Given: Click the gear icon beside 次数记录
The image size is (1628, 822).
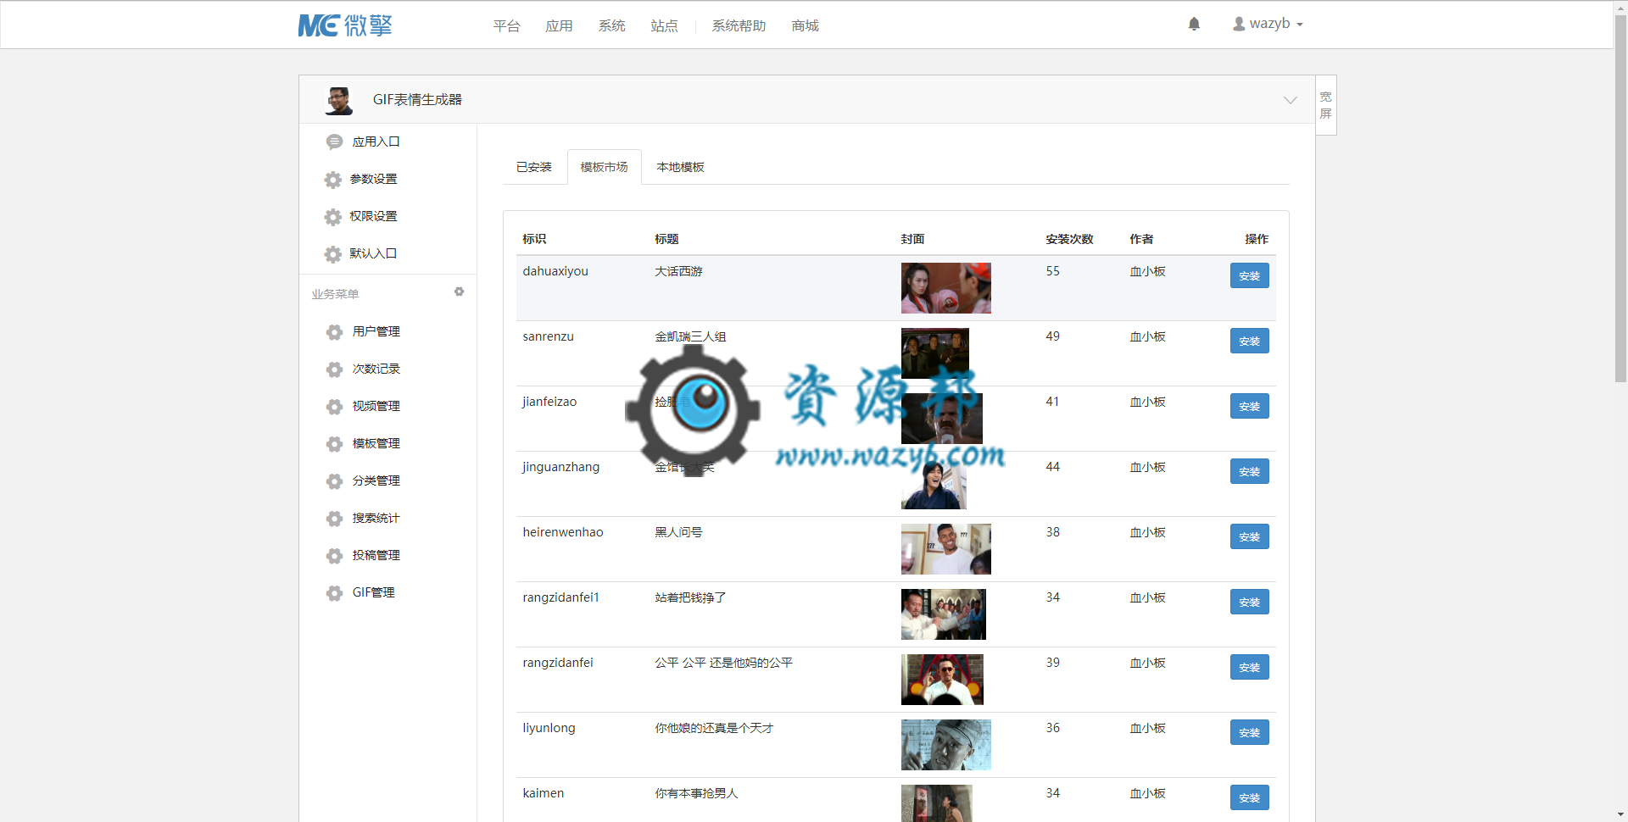Looking at the screenshot, I should (335, 369).
